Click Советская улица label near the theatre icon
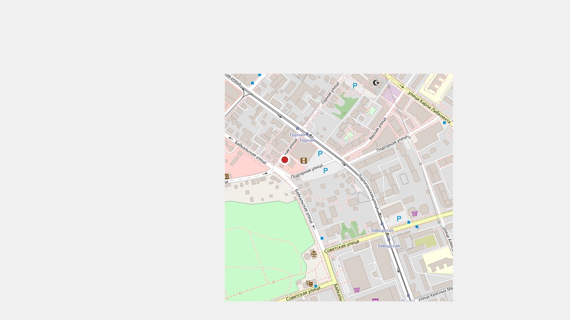Image resolution: width=570 pixels, height=320 pixels. [303, 293]
